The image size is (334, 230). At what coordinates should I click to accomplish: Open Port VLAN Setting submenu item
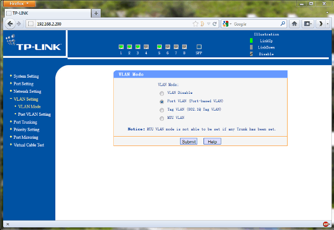coord(34,114)
